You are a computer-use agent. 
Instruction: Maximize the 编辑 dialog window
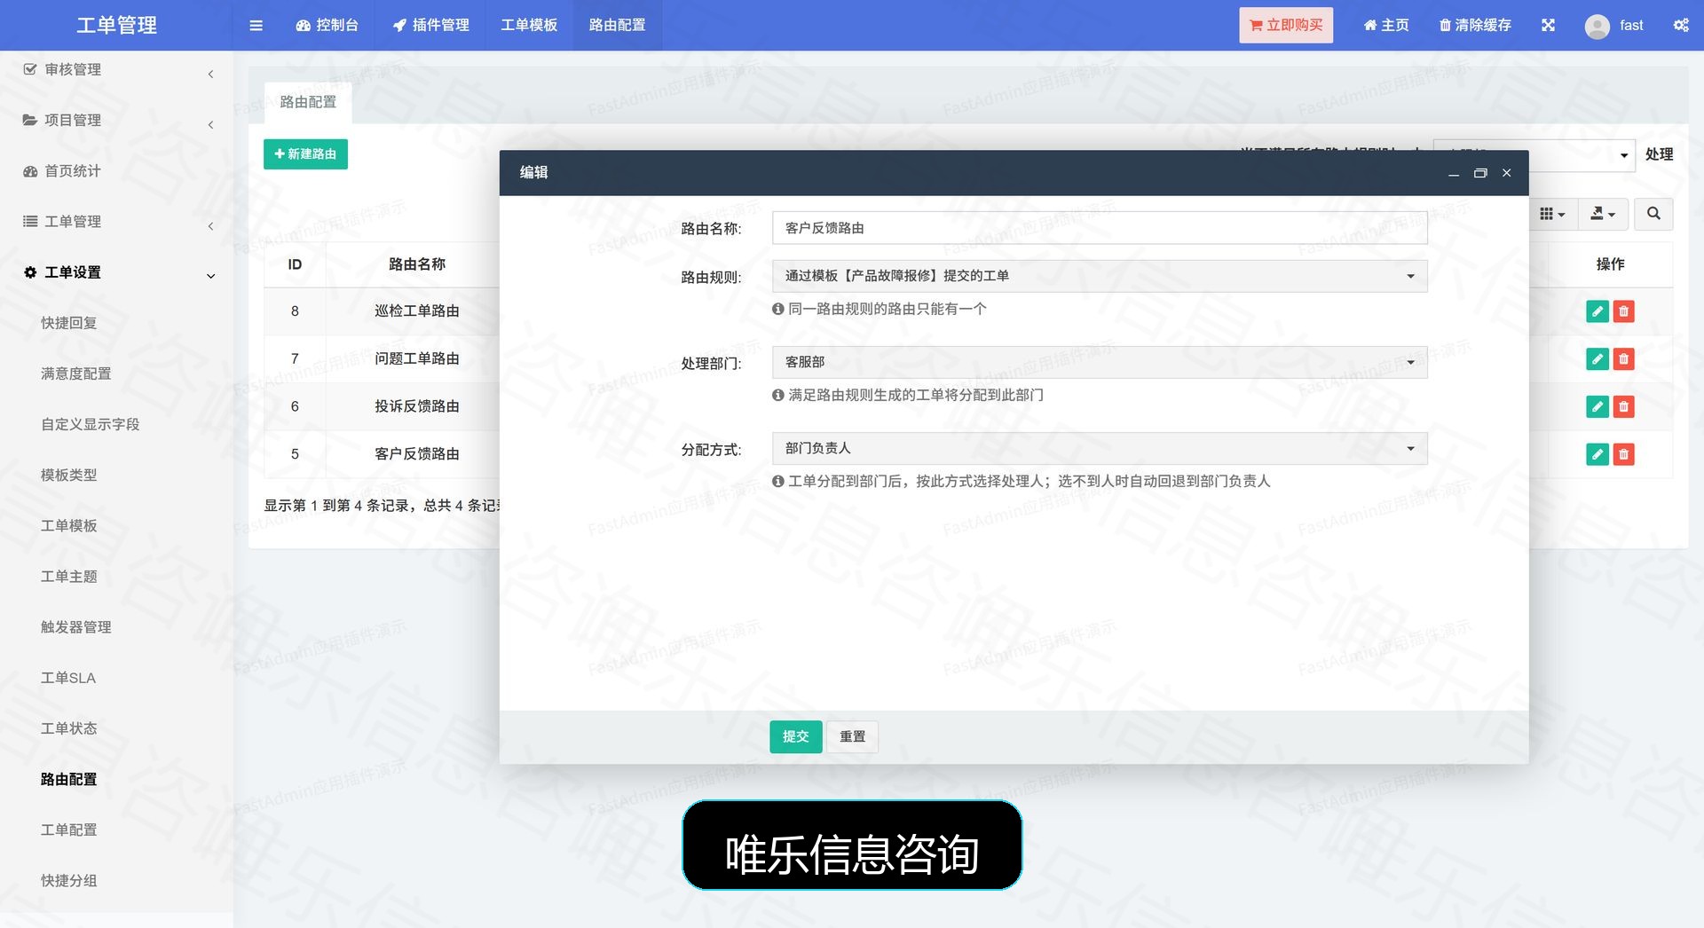[1479, 173]
